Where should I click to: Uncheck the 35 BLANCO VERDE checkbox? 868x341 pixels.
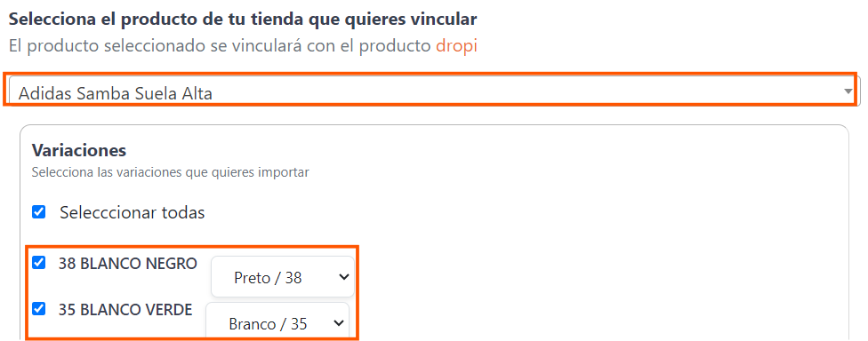coord(39,309)
